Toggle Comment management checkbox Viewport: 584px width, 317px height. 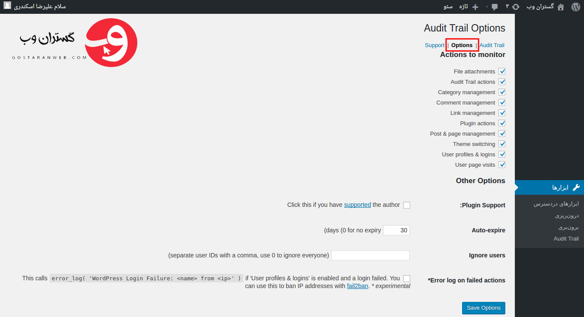[x=502, y=102]
